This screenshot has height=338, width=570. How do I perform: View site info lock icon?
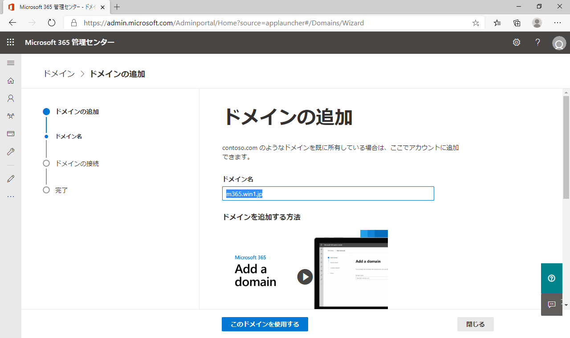tap(74, 23)
